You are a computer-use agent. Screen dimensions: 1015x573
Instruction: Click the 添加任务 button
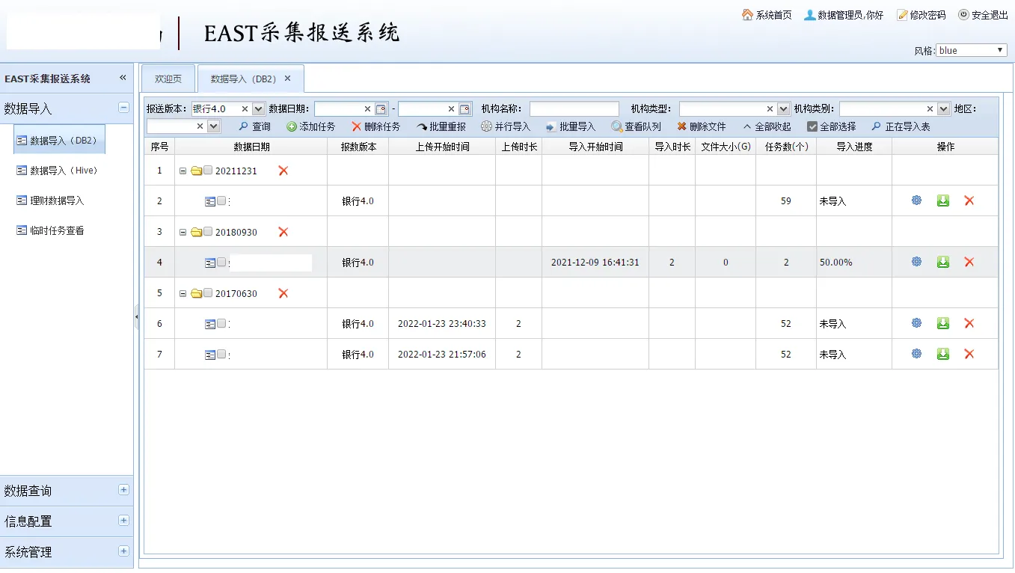[310, 126]
